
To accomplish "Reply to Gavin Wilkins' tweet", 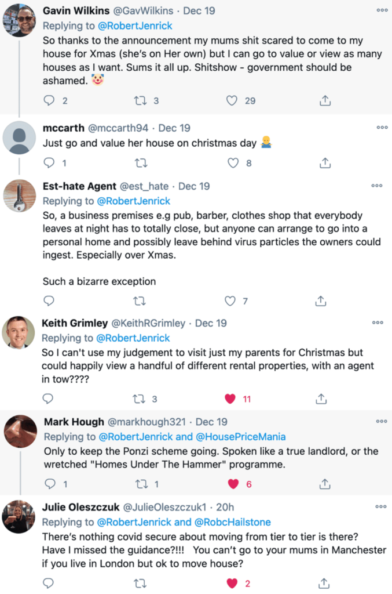I will tap(49, 101).
